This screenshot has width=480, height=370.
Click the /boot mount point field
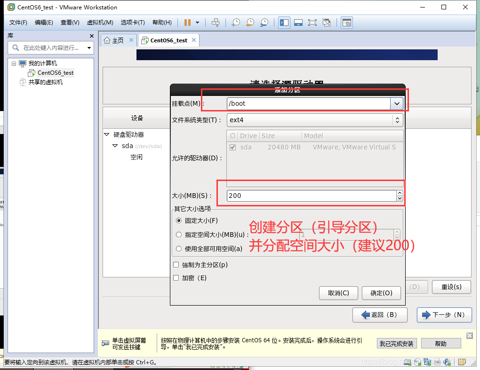pos(309,103)
